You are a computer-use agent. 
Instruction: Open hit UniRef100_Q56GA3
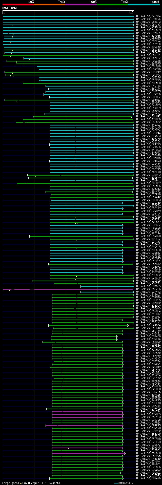[148, 22]
